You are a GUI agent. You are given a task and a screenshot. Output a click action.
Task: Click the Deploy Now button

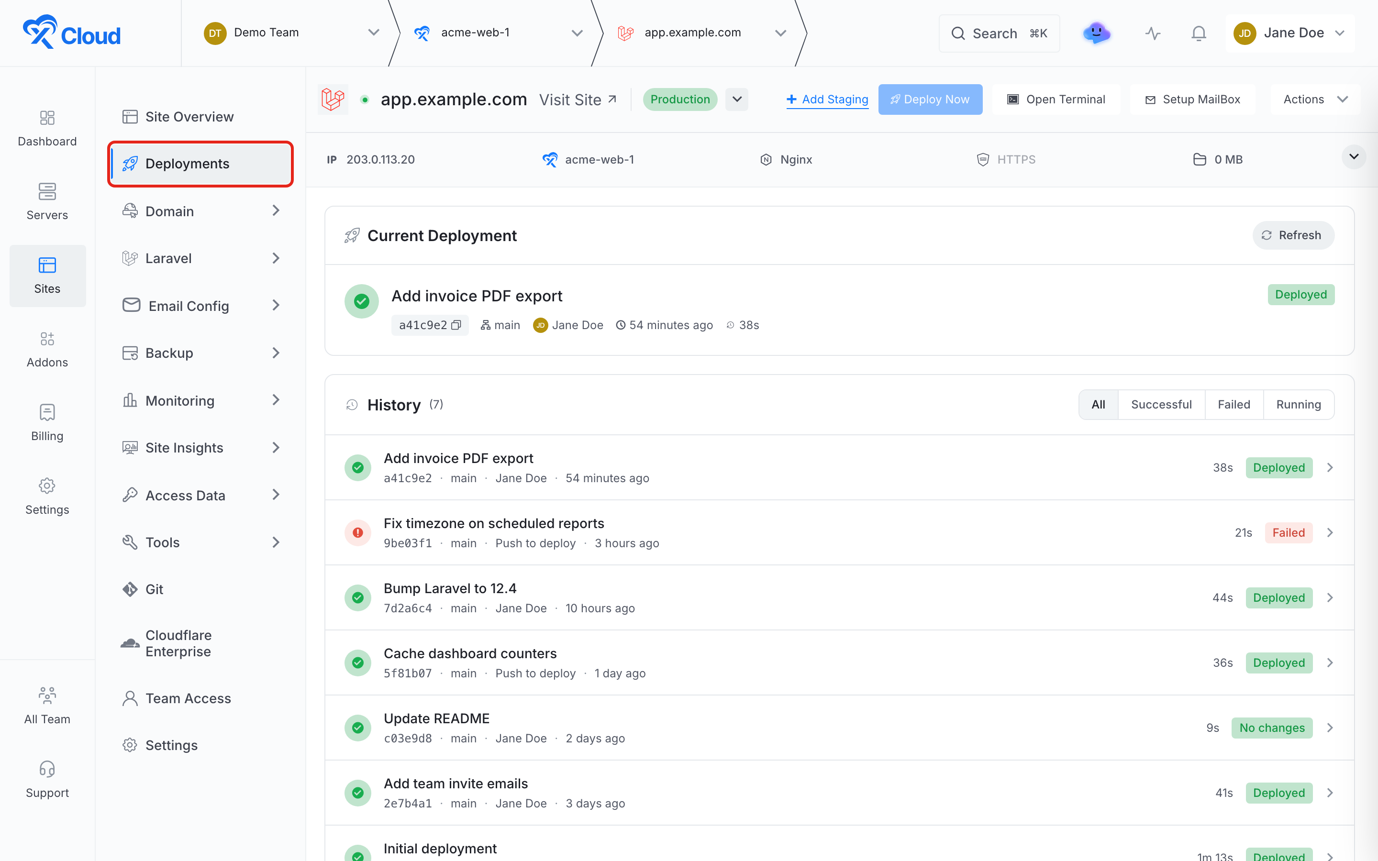(x=930, y=99)
